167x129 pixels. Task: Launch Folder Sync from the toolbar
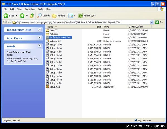87,16
